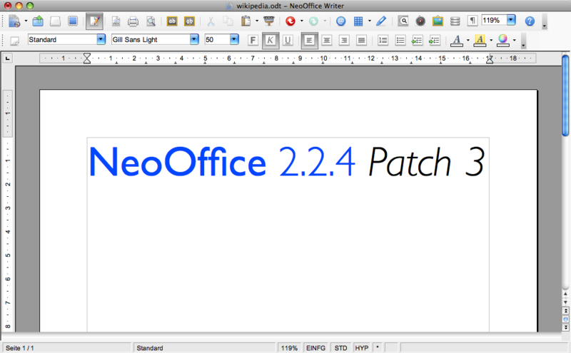The image size is (571, 353).
Task: Click the Increase Indent icon
Action: 435,40
